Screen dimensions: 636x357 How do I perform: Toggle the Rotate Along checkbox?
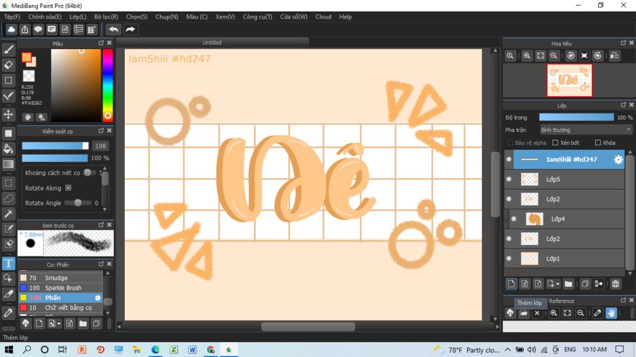tap(68, 188)
